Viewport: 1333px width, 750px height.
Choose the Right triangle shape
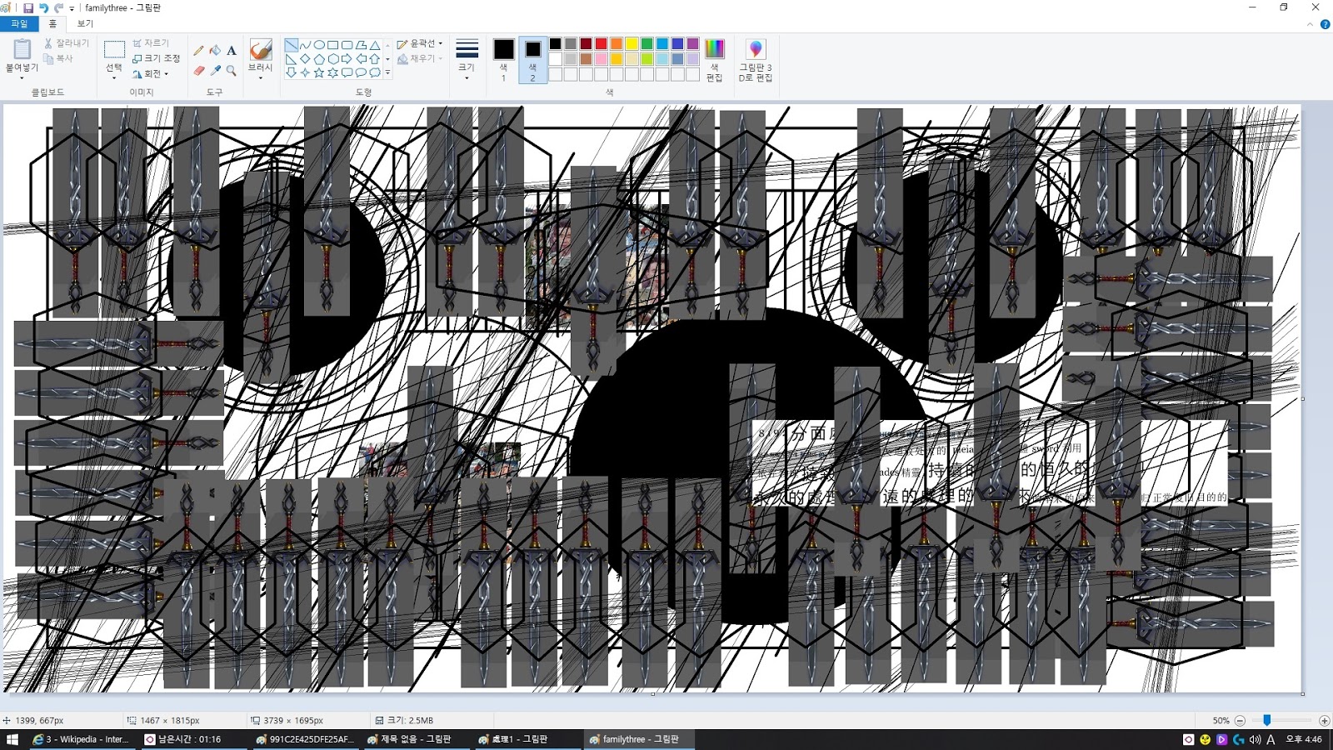click(291, 59)
